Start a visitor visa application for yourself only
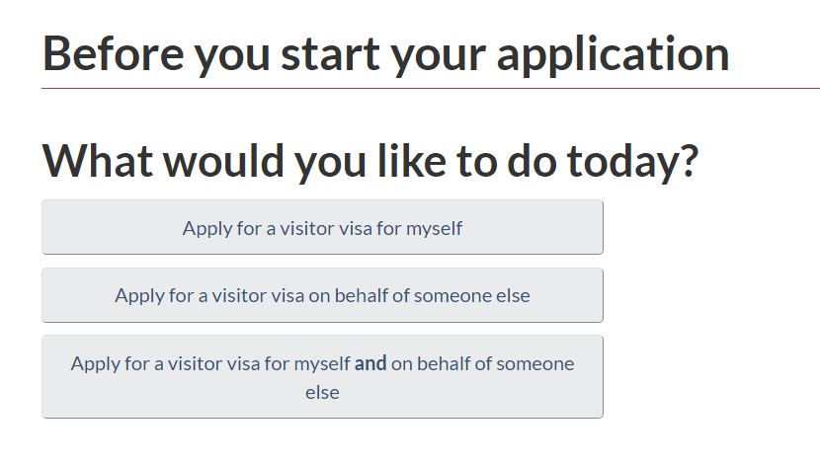The width and height of the screenshot is (820, 465). click(322, 228)
